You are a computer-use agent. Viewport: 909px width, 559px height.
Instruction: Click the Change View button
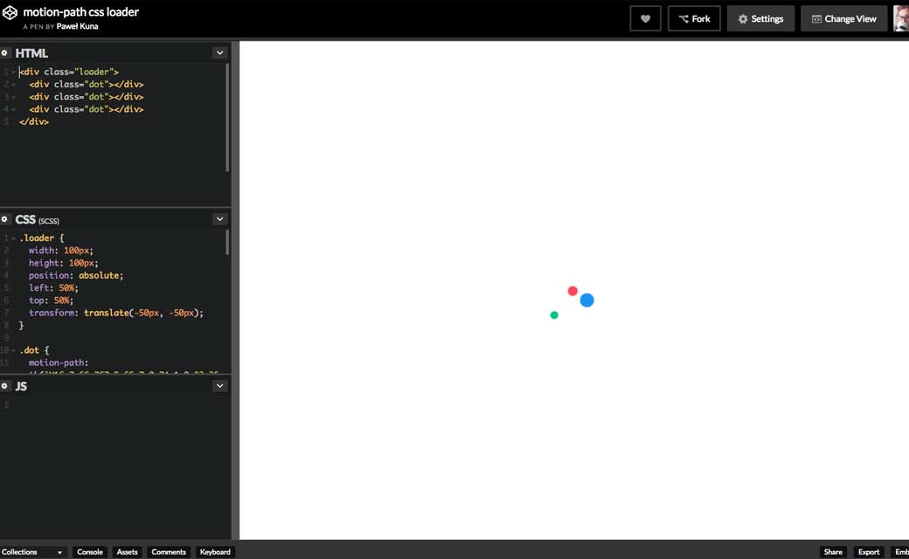click(843, 18)
